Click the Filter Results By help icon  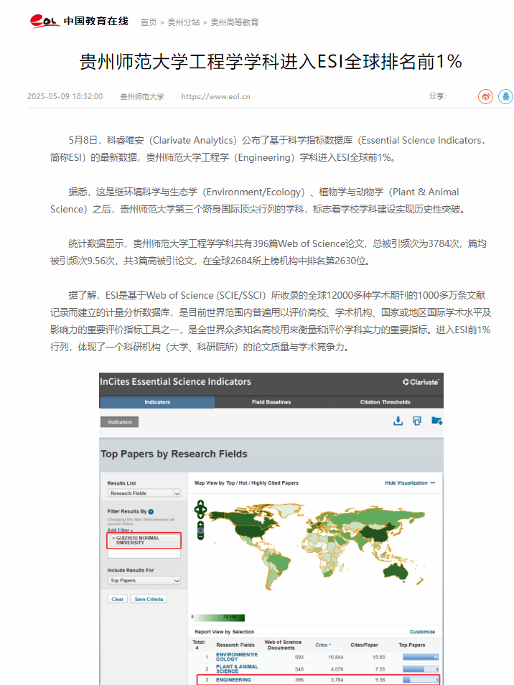[x=151, y=511]
